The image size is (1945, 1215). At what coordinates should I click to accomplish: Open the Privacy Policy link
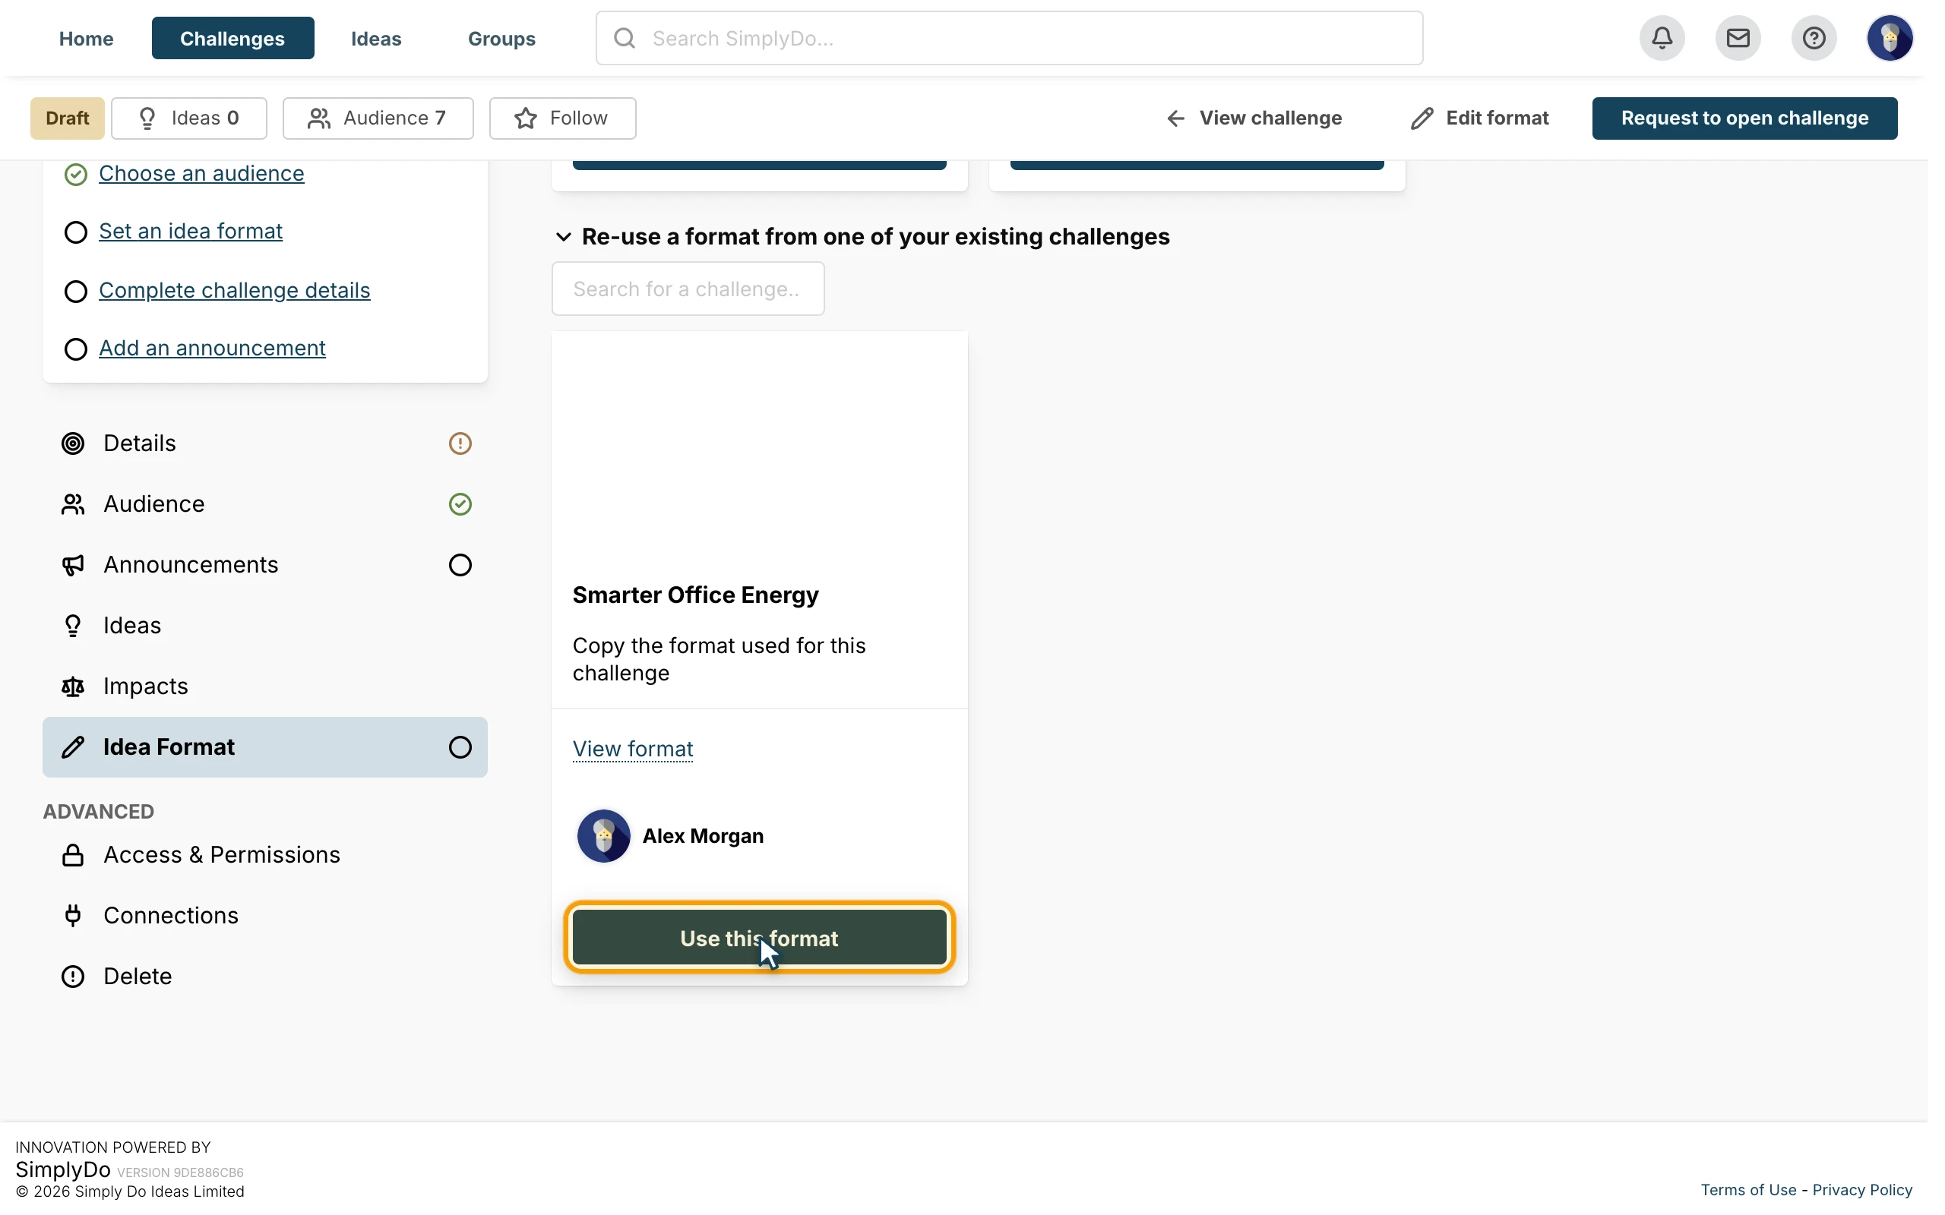coord(1862,1190)
